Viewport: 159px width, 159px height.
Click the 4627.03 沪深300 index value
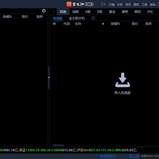coord(94,150)
